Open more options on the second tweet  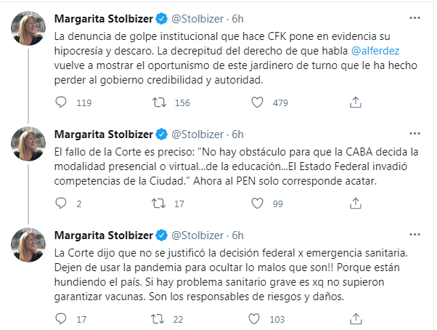pyautogui.click(x=414, y=134)
